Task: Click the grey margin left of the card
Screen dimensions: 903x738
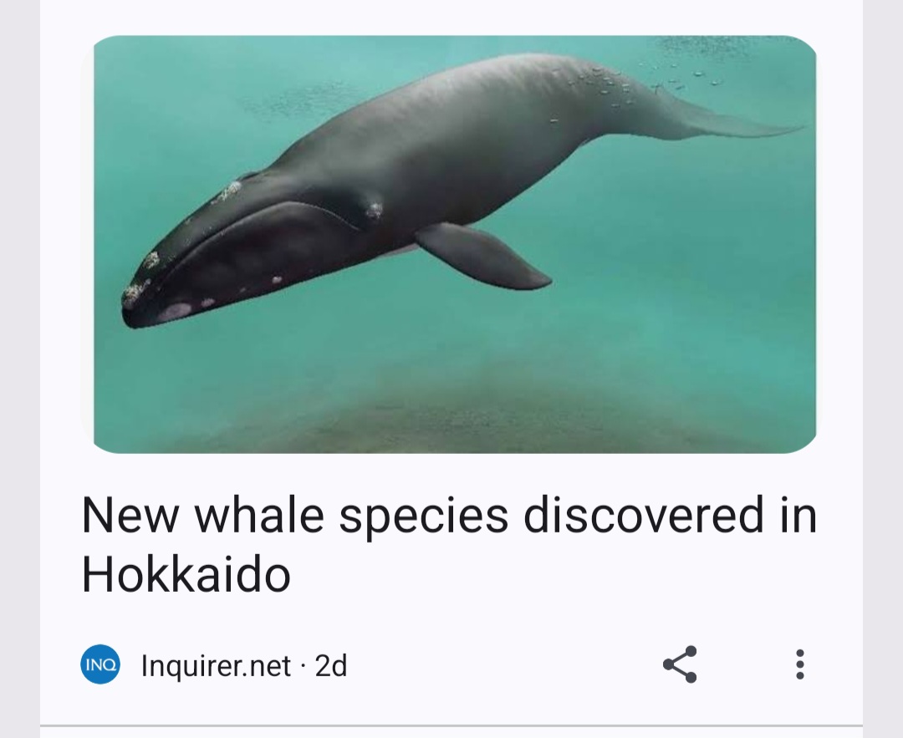Action: [x=19, y=369]
